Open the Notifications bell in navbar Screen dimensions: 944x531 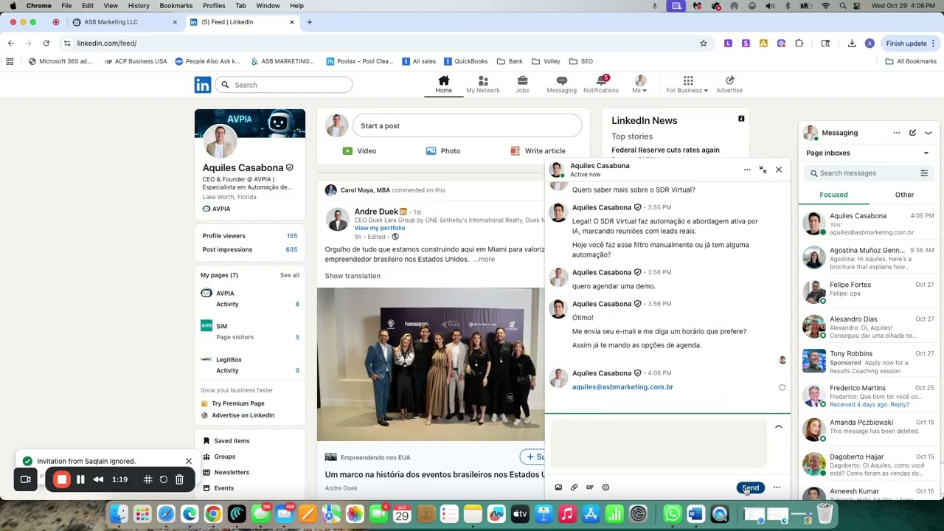(x=600, y=84)
